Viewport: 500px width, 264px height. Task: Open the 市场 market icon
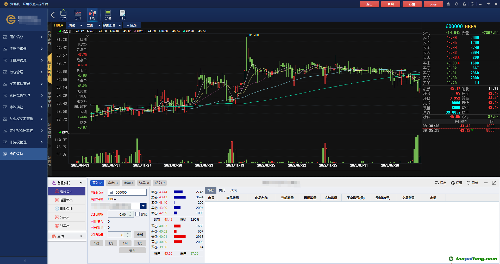(63, 15)
